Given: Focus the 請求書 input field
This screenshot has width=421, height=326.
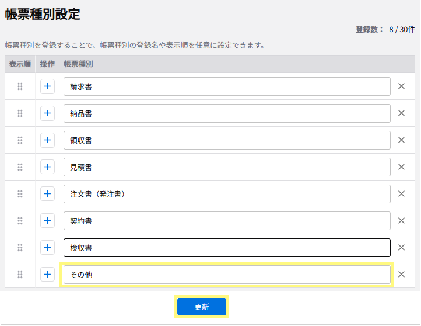Looking at the screenshot, I should [x=227, y=86].
